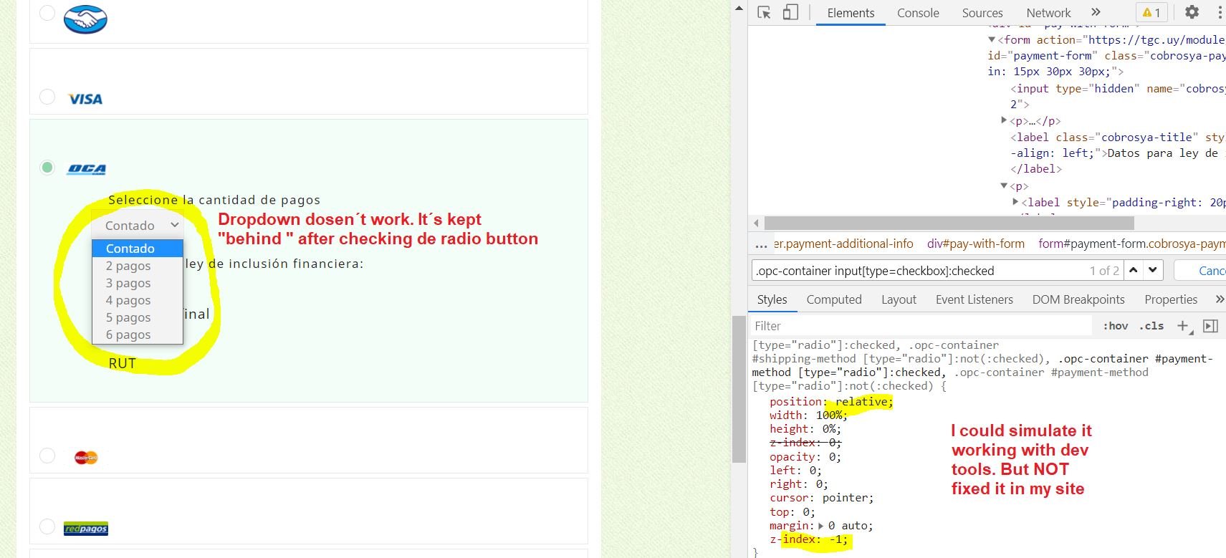Go to next search result arrow
The image size is (1226, 558).
(1152, 270)
